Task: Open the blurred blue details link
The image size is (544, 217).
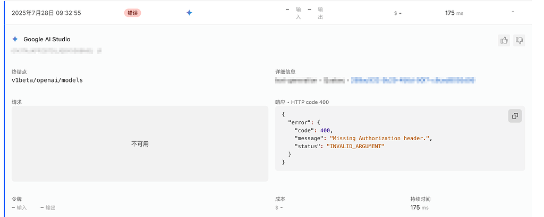Action: [413, 80]
